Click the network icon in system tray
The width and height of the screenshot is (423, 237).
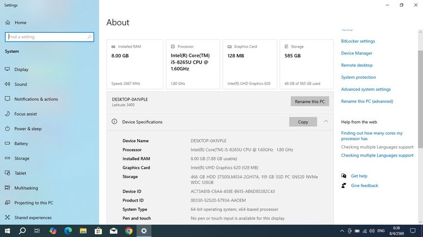[x=364, y=231]
